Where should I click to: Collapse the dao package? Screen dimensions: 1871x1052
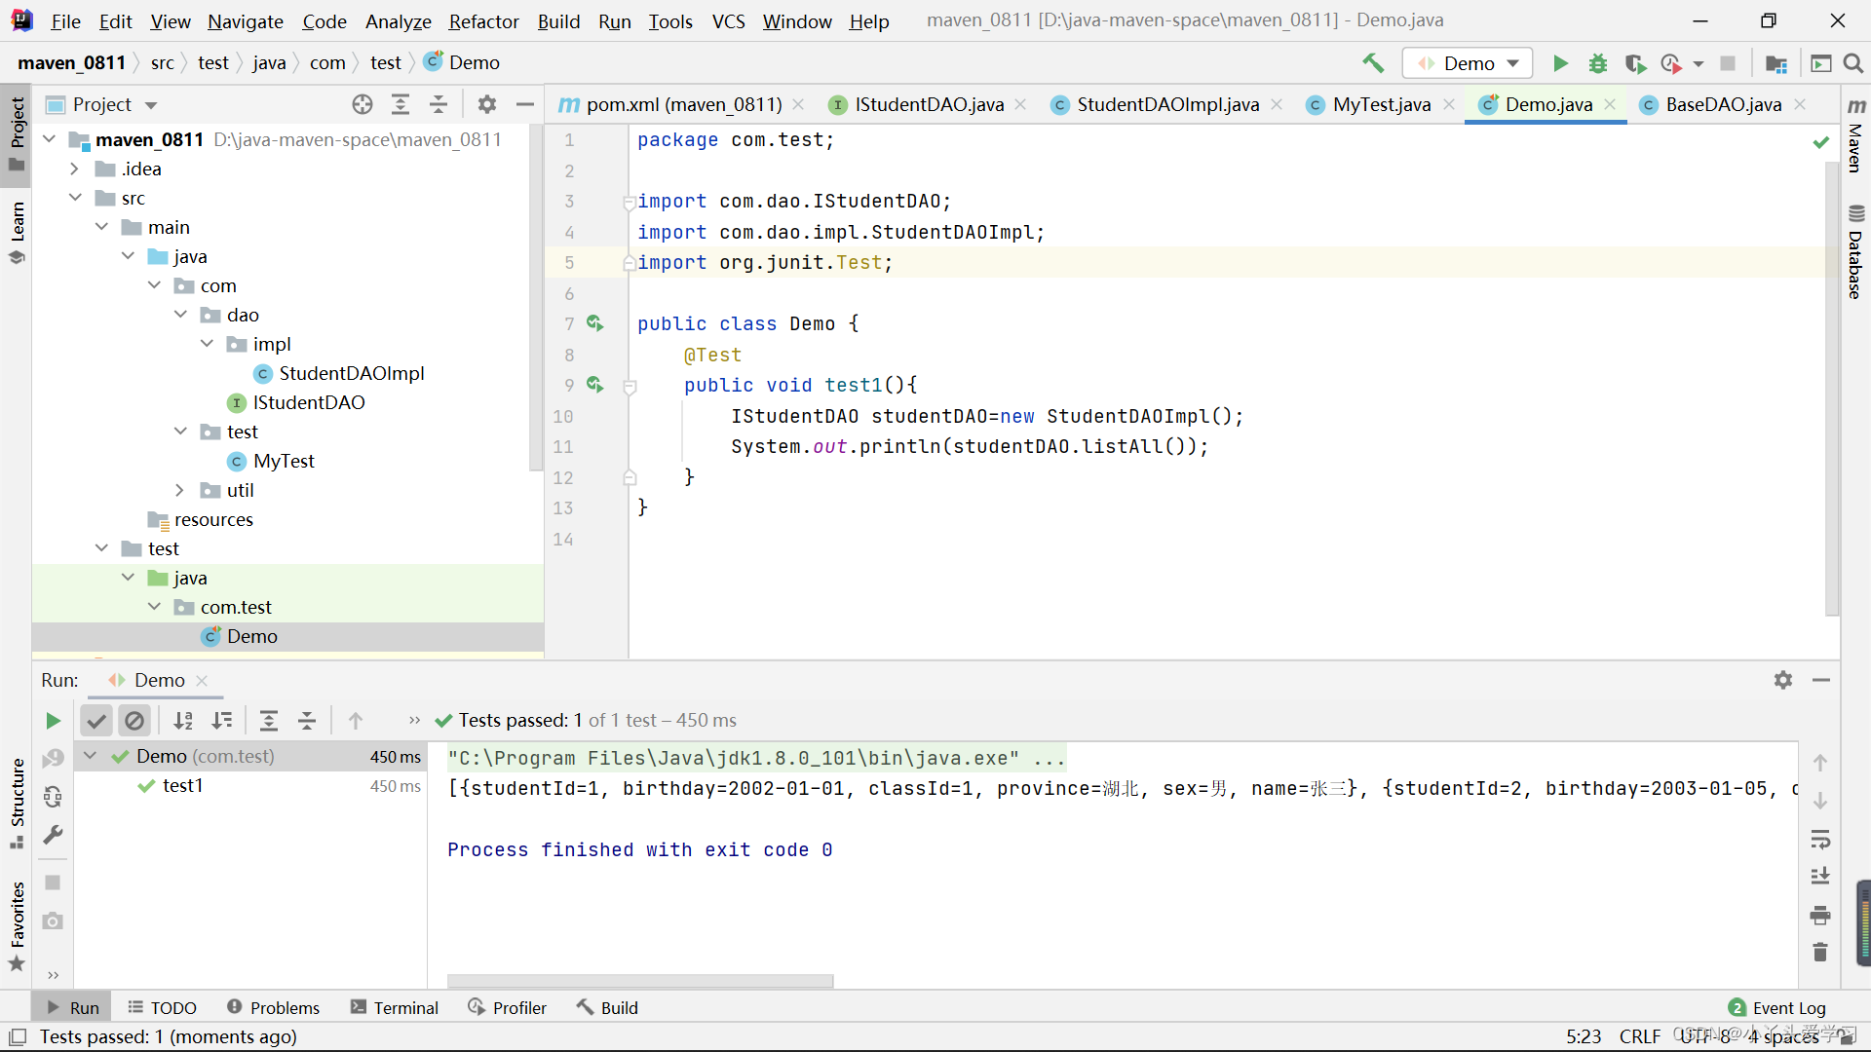(180, 315)
